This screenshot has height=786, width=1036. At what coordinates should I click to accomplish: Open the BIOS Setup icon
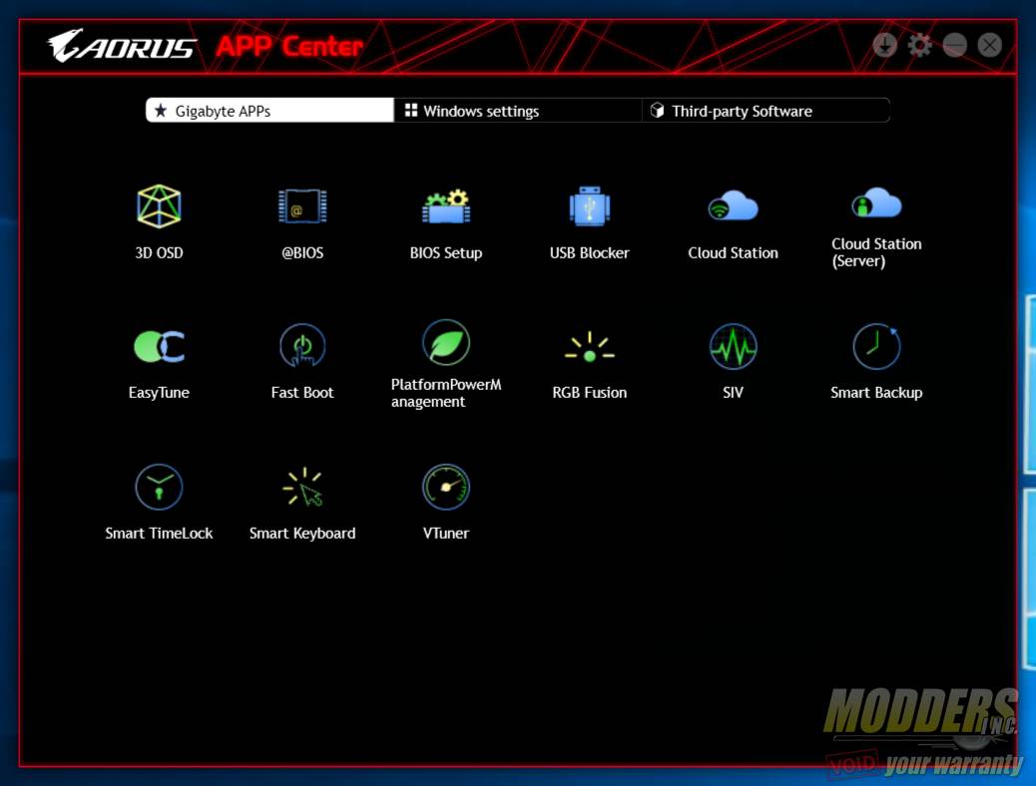click(446, 206)
